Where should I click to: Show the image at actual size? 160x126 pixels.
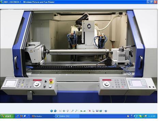click(64, 111)
